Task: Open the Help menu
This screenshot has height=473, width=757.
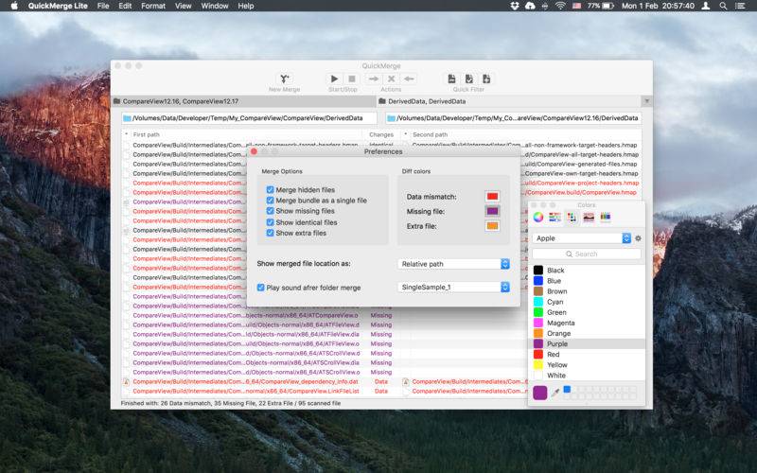Action: point(245,6)
